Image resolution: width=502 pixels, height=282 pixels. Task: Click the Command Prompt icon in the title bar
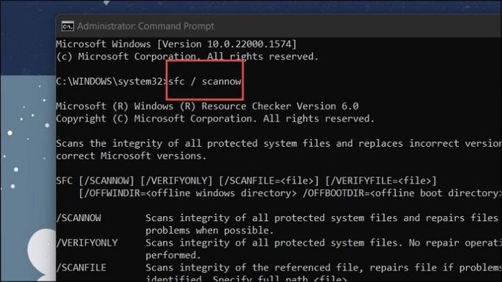click(67, 26)
